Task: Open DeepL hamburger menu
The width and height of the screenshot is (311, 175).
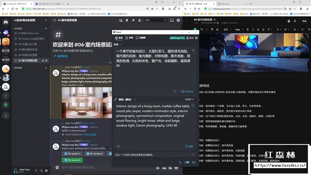Action: (x=196, y=38)
